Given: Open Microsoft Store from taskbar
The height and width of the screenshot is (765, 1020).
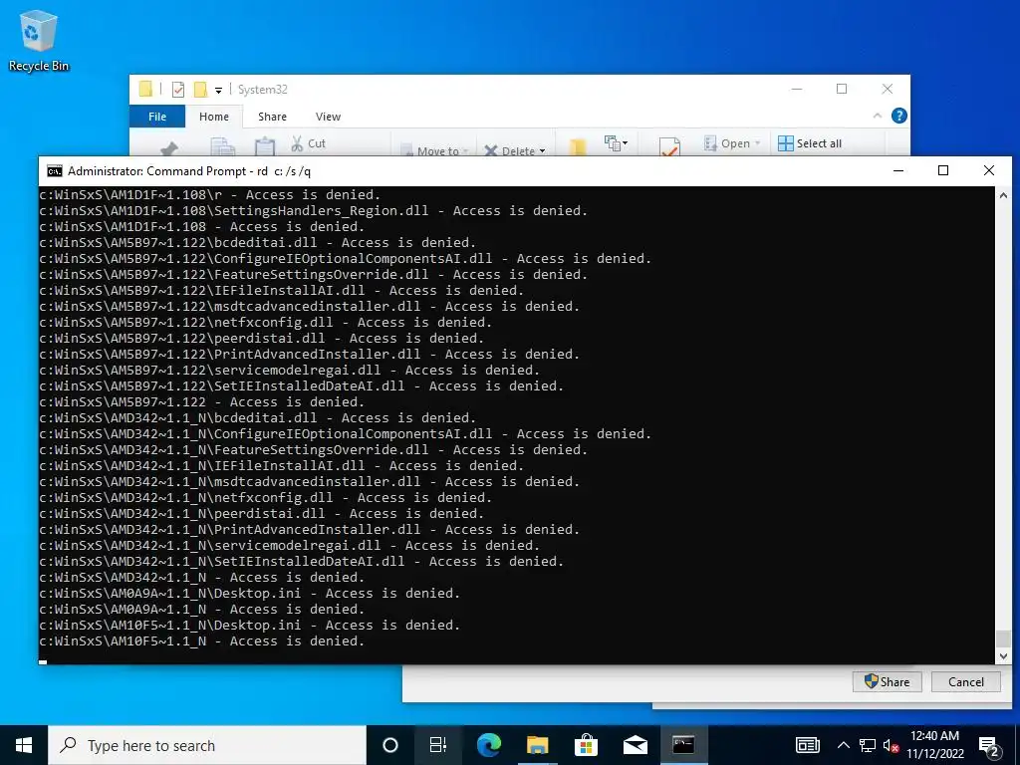Looking at the screenshot, I should [x=586, y=745].
